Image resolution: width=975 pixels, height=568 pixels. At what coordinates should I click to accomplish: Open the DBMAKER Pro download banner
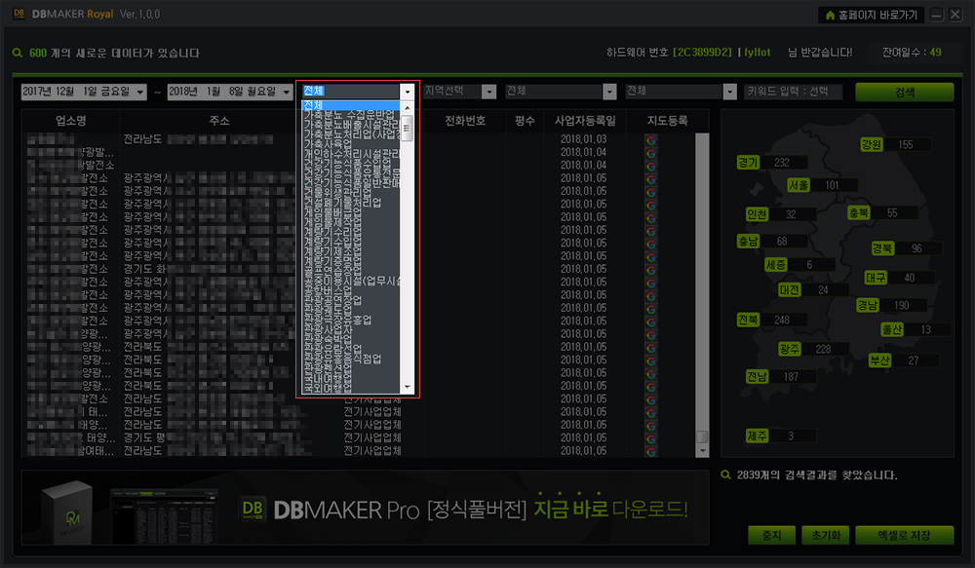tap(365, 508)
